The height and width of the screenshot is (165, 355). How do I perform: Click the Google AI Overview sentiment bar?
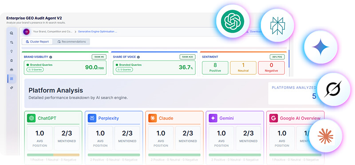pyautogui.click(x=296, y=155)
